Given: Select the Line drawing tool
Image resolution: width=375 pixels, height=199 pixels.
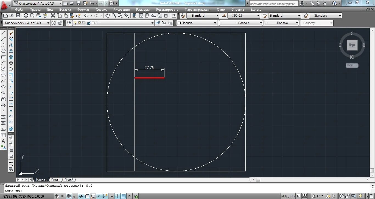Looking at the screenshot, I should (x=3, y=33).
